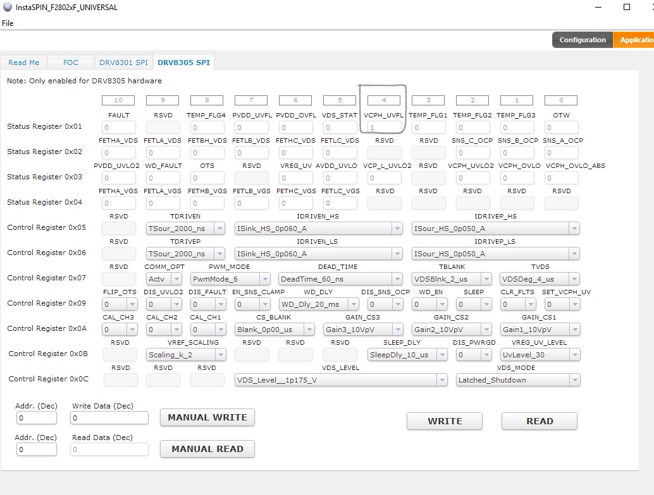Click the FETHA_VGS status field

pos(118,203)
